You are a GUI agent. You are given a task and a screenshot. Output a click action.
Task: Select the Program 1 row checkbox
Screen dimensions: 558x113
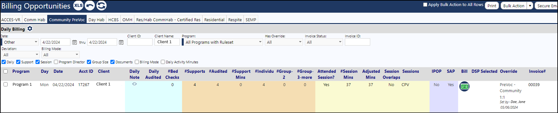6,85
